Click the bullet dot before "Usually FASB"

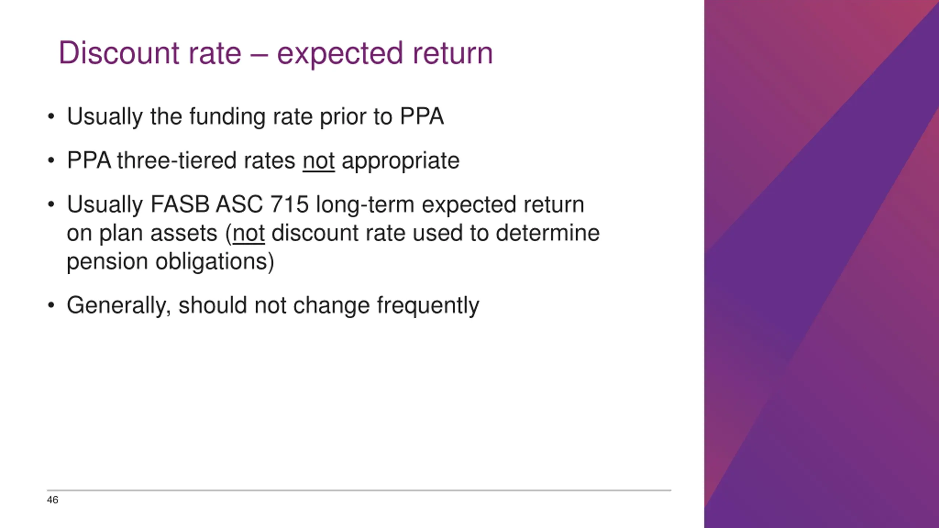click(x=51, y=204)
